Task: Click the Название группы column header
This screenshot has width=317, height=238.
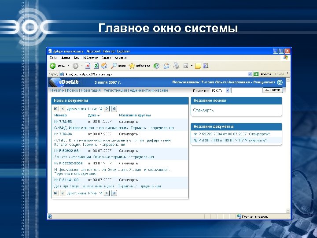Action: [135, 115]
